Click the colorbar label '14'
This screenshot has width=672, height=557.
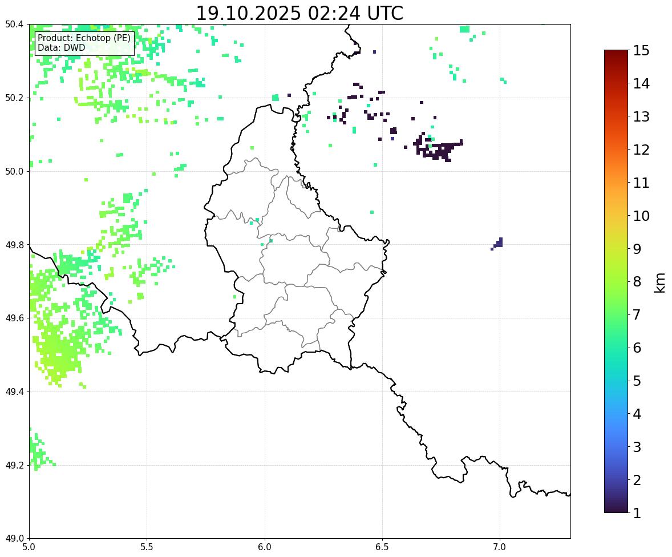641,84
